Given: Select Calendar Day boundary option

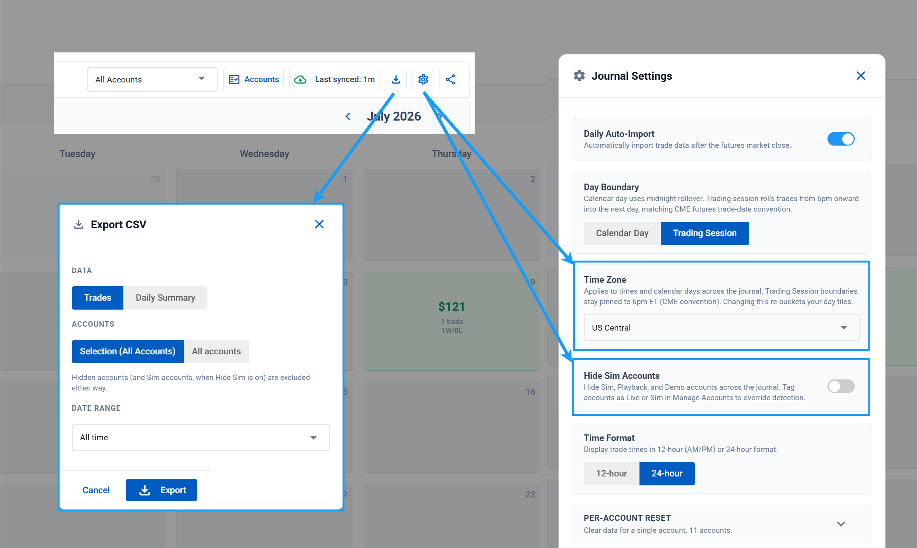Looking at the screenshot, I should 622,233.
